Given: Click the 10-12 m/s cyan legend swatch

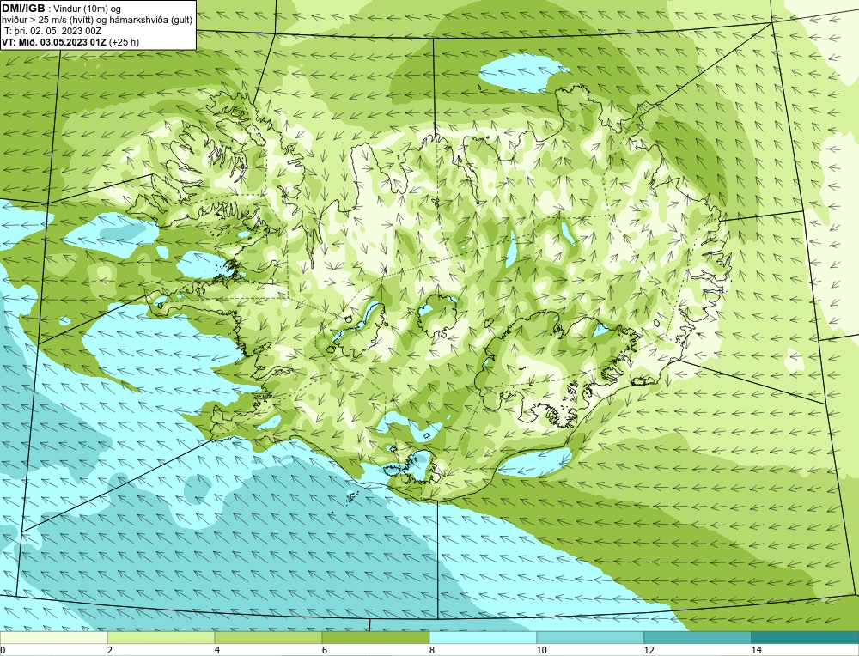Looking at the screenshot, I should (x=591, y=637).
